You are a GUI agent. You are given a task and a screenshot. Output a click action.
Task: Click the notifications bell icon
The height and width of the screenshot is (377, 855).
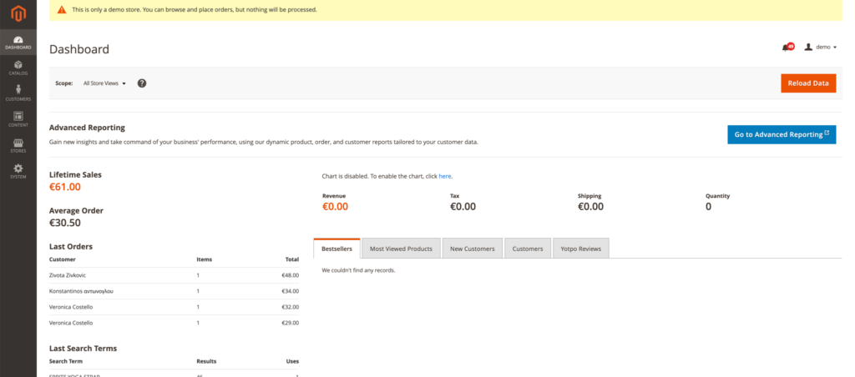click(786, 48)
